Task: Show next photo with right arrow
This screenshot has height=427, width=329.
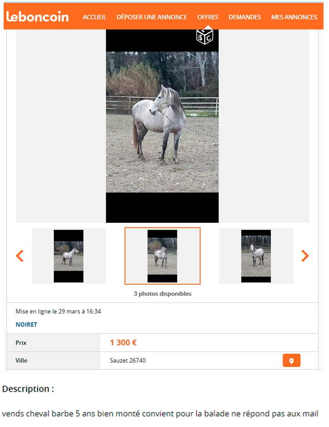Action: 305,256
